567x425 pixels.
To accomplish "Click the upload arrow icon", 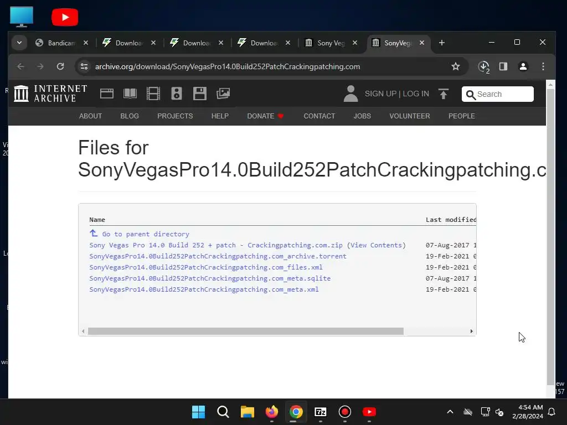I will (444, 94).
